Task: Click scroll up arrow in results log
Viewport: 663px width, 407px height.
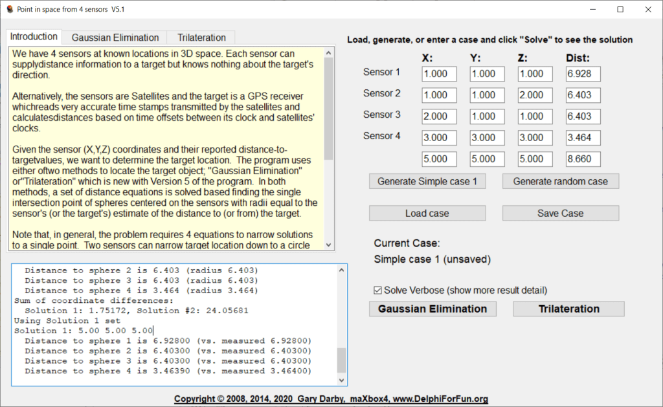Action: point(341,270)
